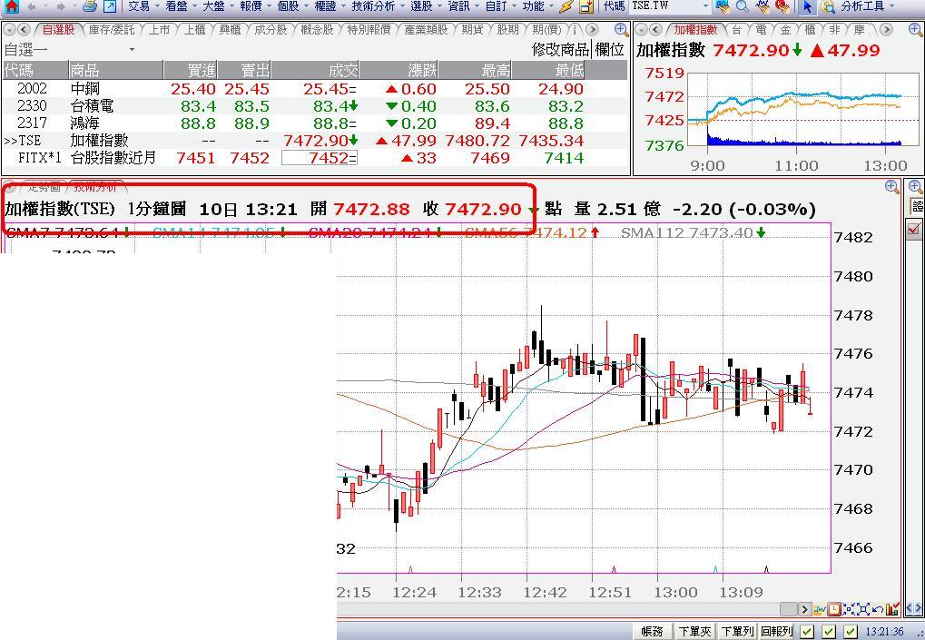Click the blue pop-out window icon
Viewport: 925px width, 640px height.
pyautogui.click(x=110, y=6)
